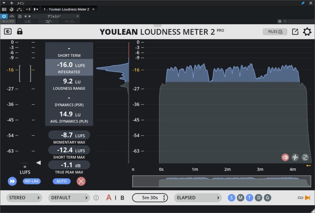Image resolution: width=315 pixels, height=213 pixels.
Task: Open Youlean settings gear
Action: (307, 32)
